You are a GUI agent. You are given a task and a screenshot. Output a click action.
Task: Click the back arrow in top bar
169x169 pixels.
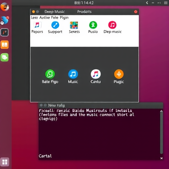147,3
